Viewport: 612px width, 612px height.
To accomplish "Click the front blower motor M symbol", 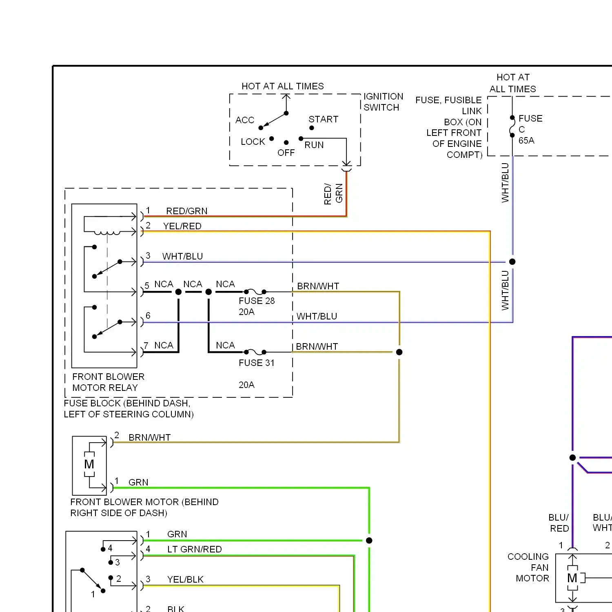I will click(x=89, y=464).
